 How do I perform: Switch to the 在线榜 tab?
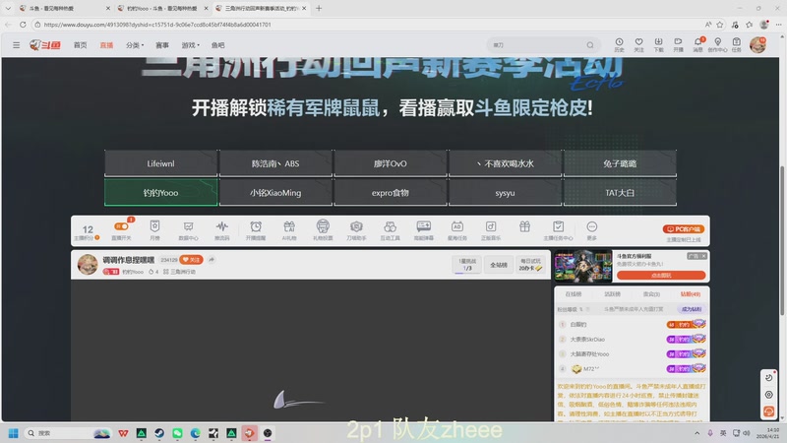coord(574,294)
